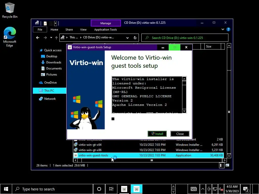The height and width of the screenshot is (194, 259).
Task: Click the file list scroll up arrow
Action: coord(229,45)
